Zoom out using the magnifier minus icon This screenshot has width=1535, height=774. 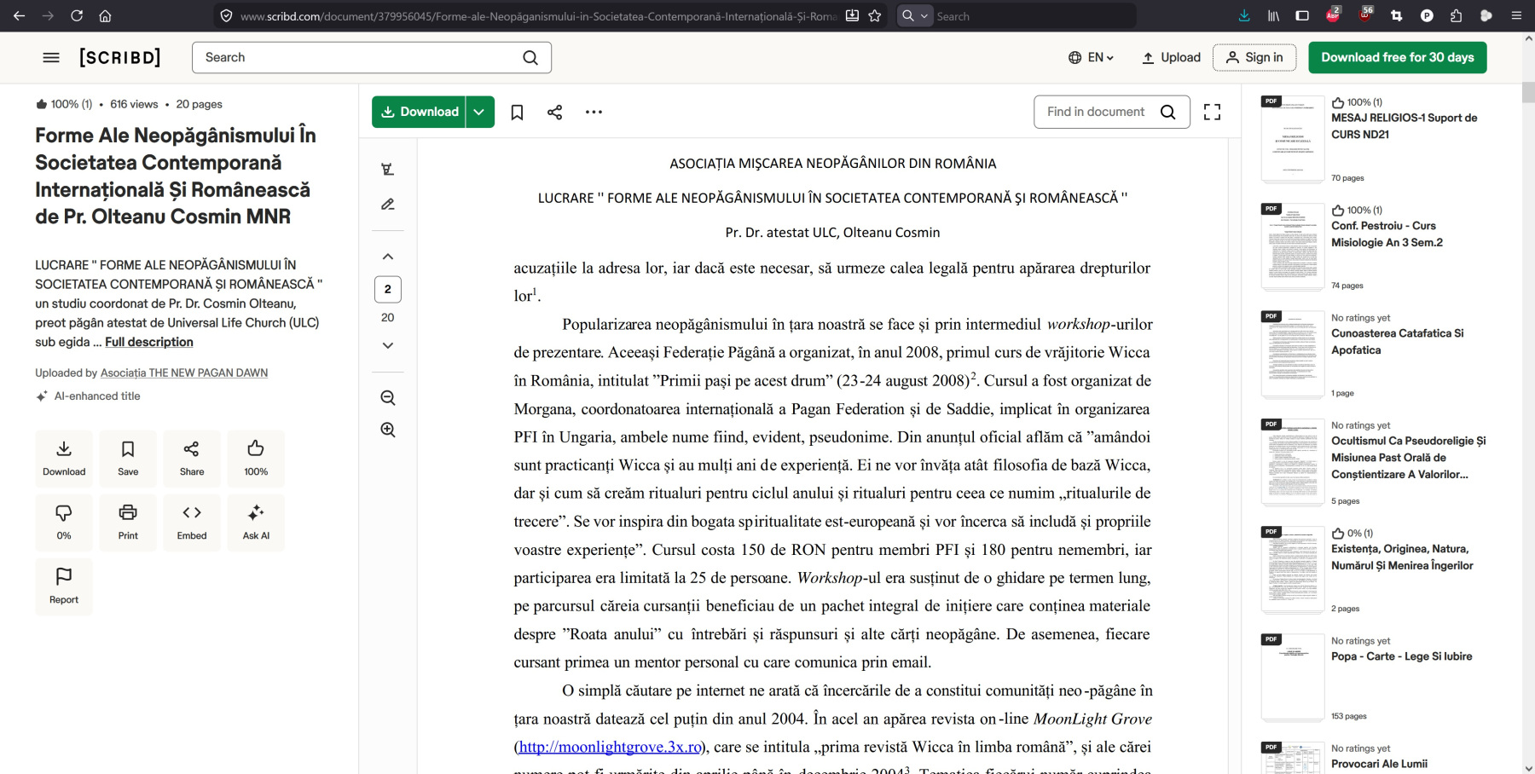(388, 398)
